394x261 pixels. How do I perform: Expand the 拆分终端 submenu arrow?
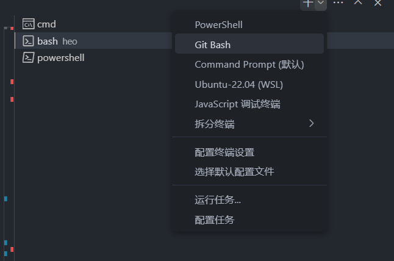pos(311,124)
